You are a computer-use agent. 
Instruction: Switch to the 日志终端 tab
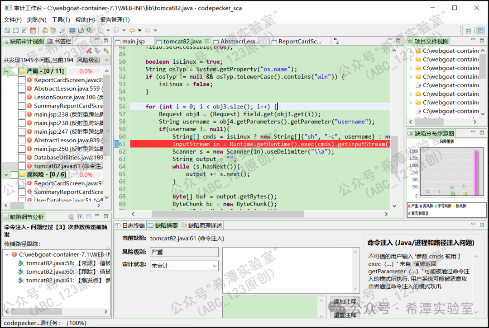tap(130, 225)
